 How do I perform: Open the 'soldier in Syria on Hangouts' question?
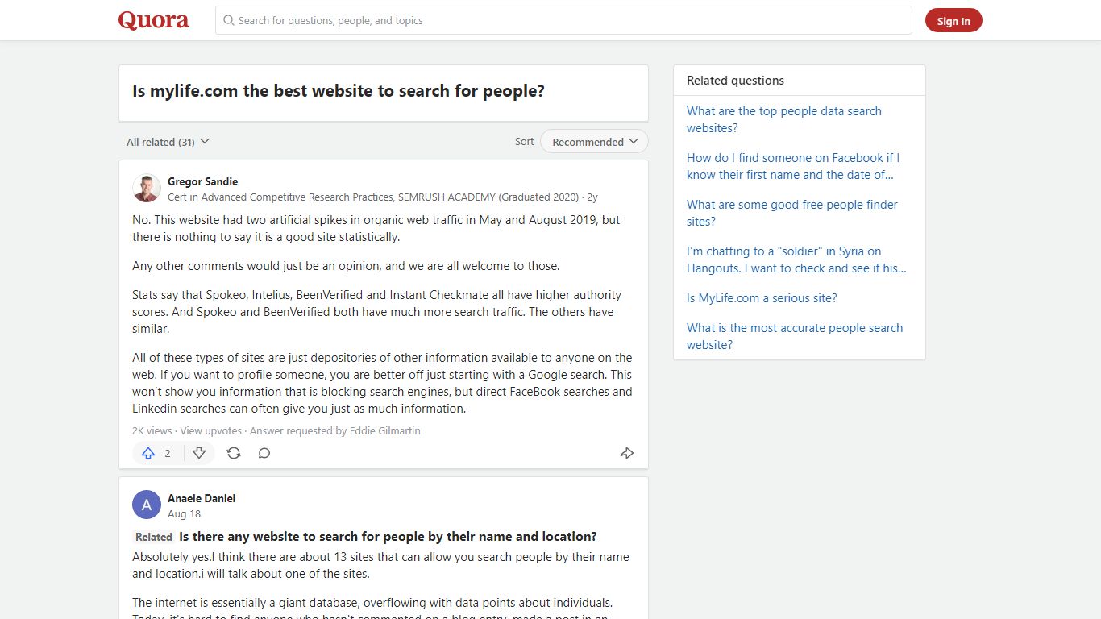click(796, 260)
